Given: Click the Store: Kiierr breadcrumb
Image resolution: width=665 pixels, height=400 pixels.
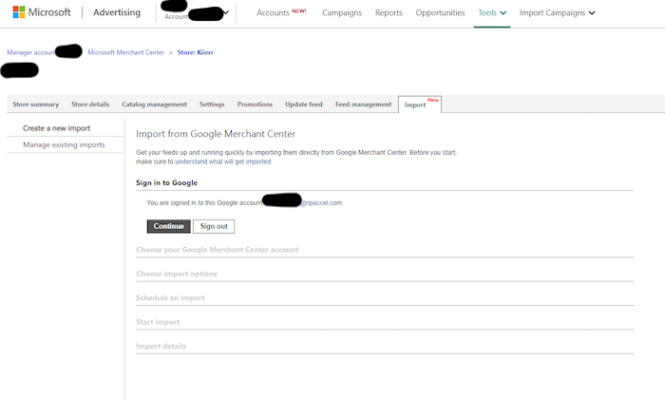Looking at the screenshot, I should pyautogui.click(x=195, y=52).
